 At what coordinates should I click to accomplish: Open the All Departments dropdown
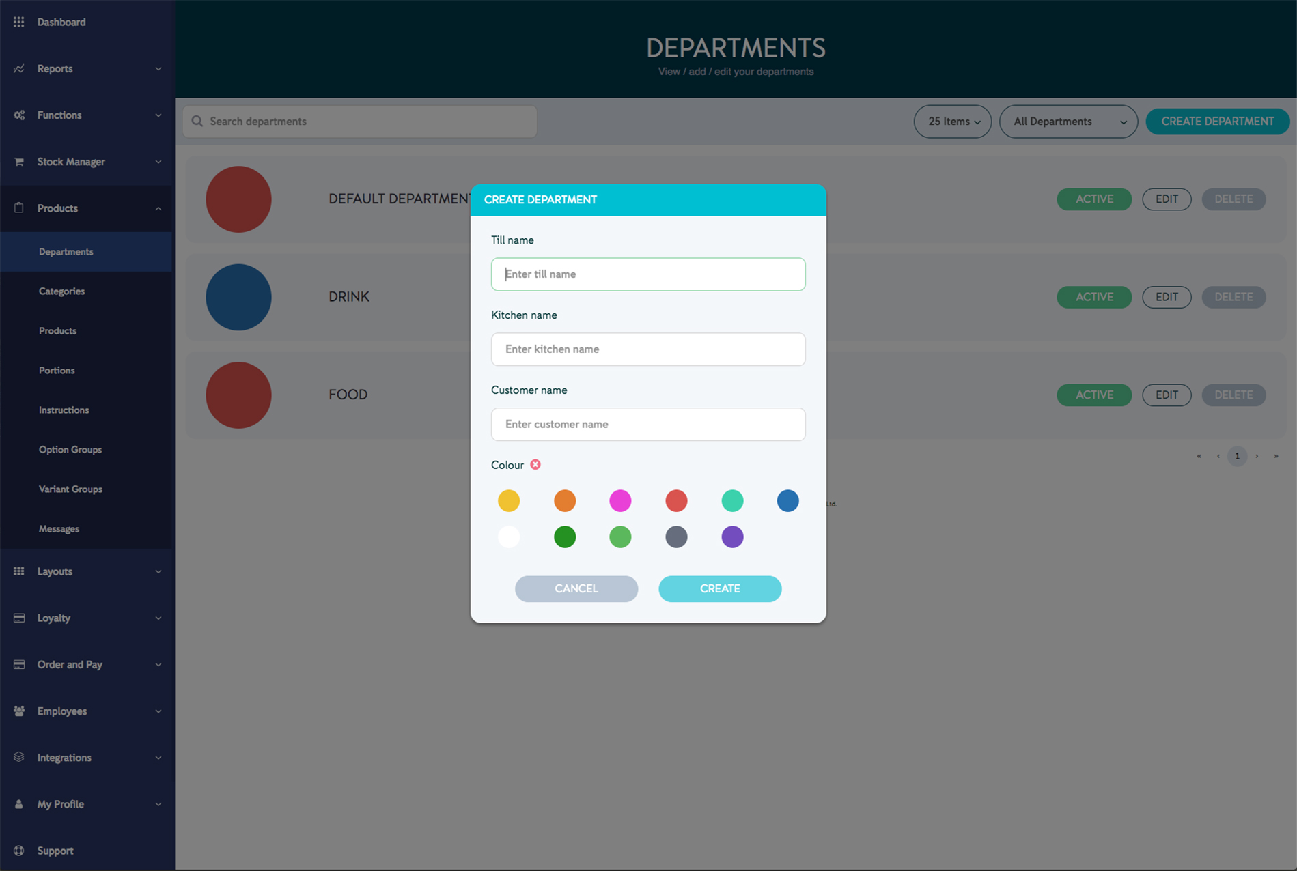pos(1068,122)
